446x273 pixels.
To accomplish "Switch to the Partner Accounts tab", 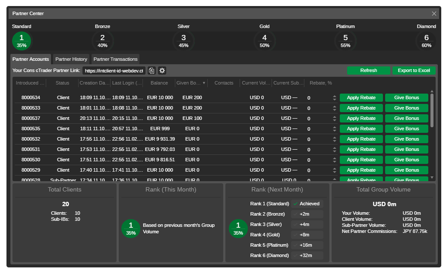I will click(31, 59).
